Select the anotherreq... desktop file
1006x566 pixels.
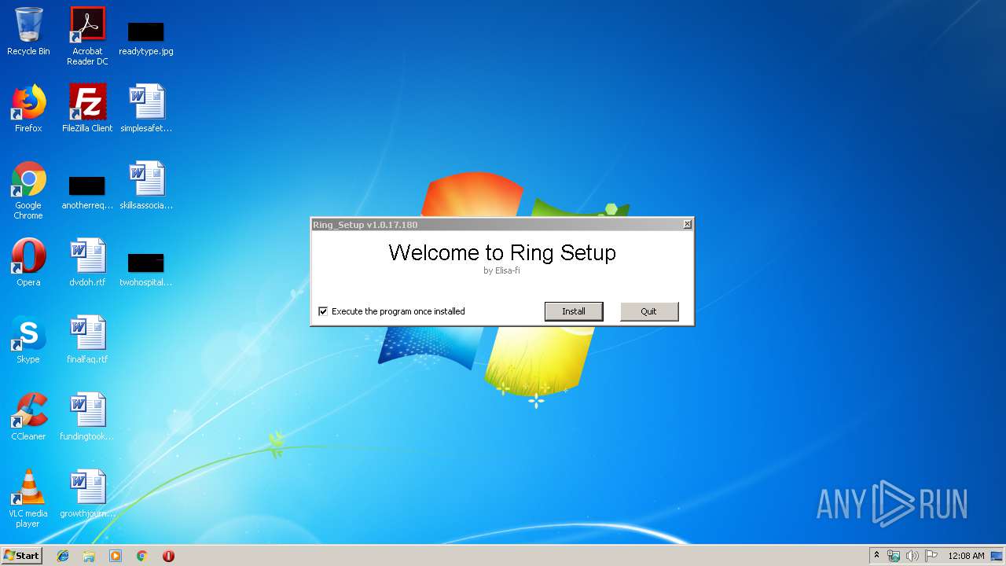point(87,193)
